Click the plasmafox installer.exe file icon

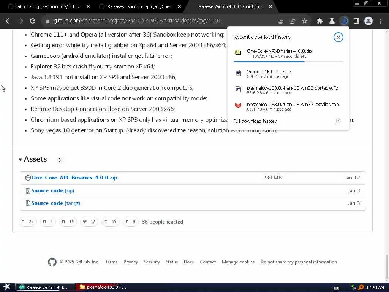click(238, 106)
